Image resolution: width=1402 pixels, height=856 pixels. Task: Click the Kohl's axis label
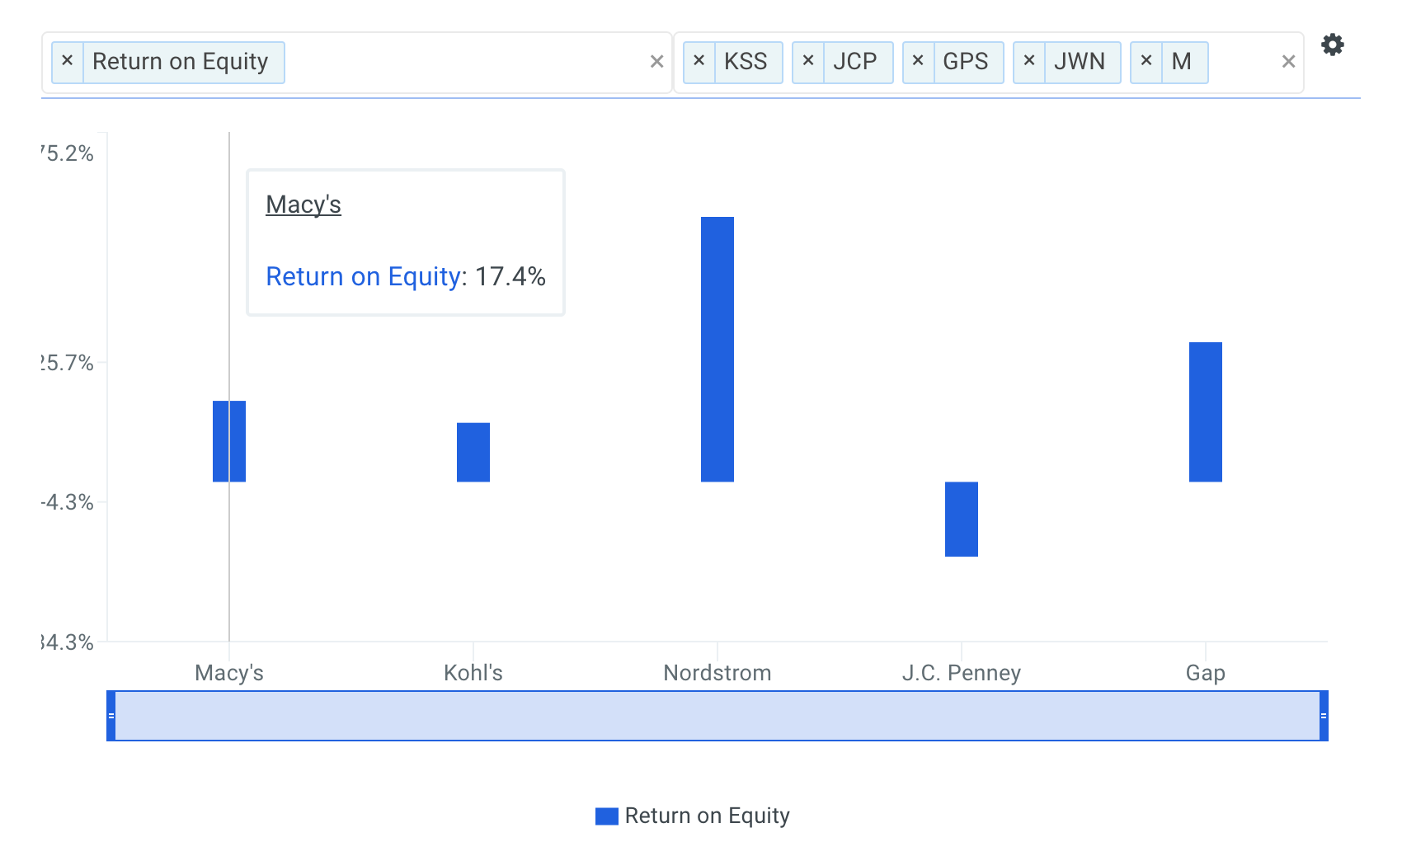pyautogui.click(x=473, y=673)
